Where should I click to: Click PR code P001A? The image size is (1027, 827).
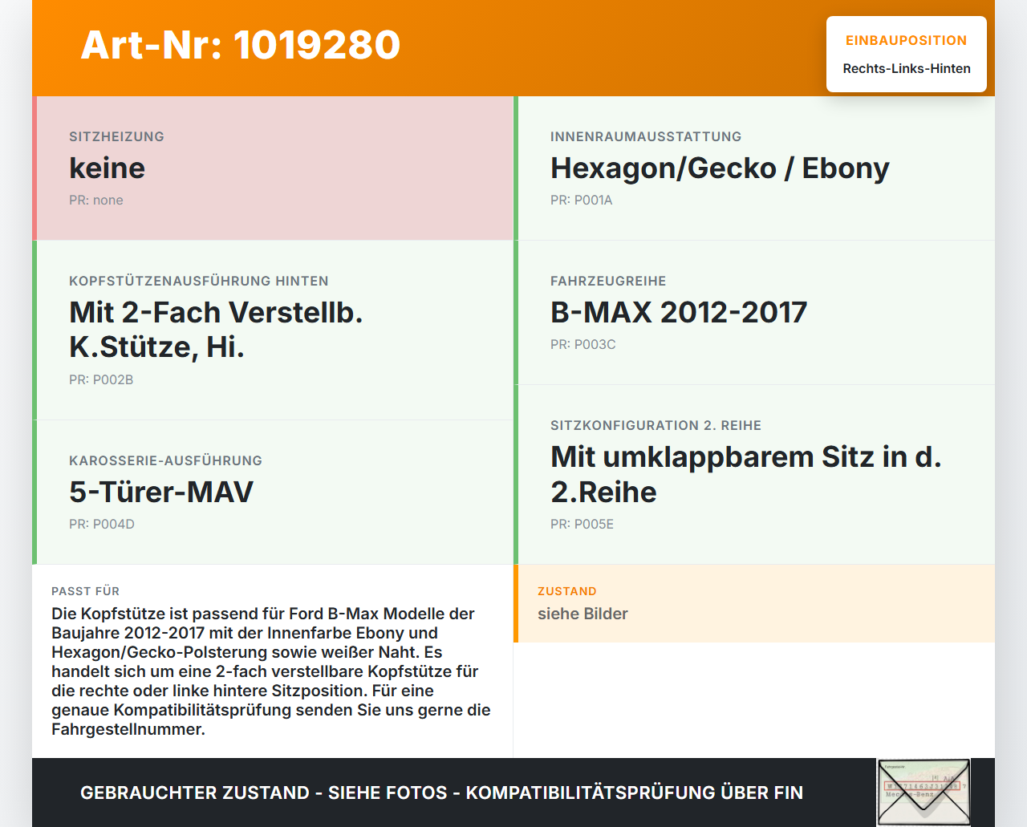[582, 200]
